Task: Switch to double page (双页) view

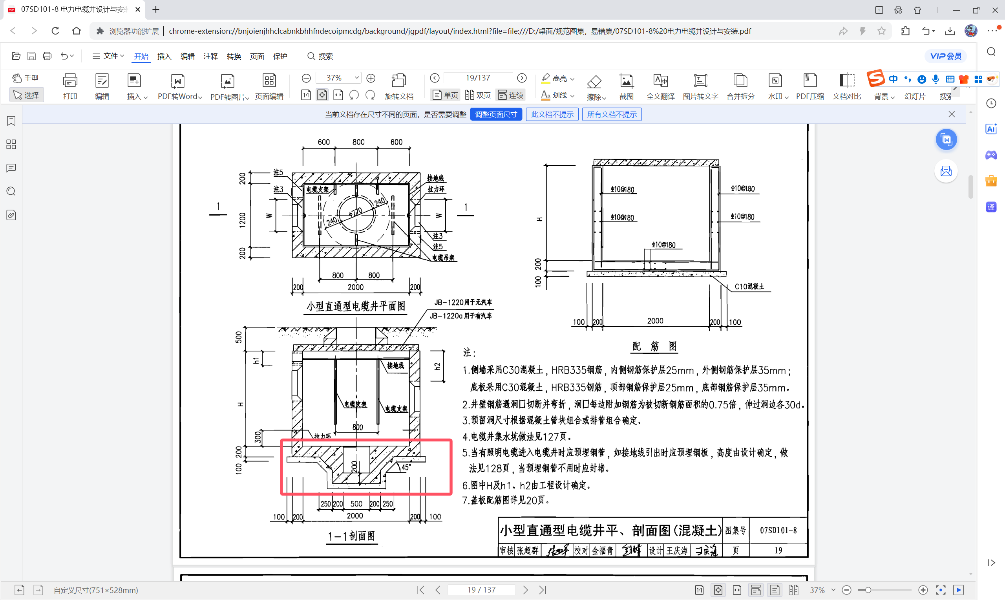Action: [478, 95]
